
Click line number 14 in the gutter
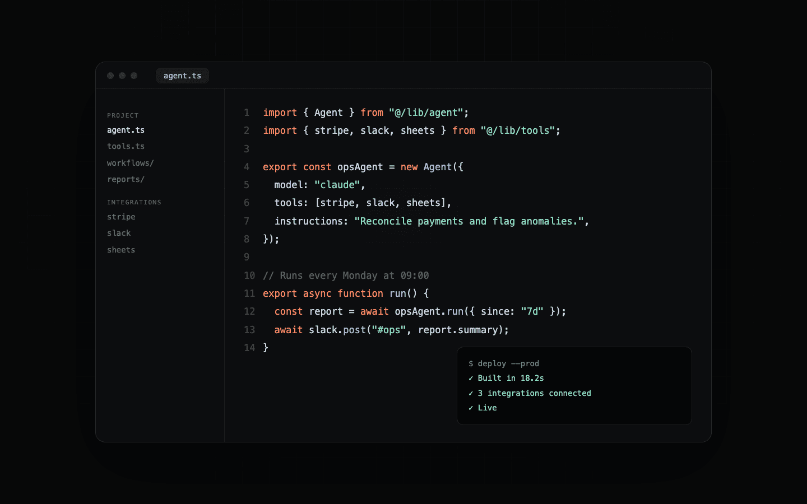click(249, 348)
